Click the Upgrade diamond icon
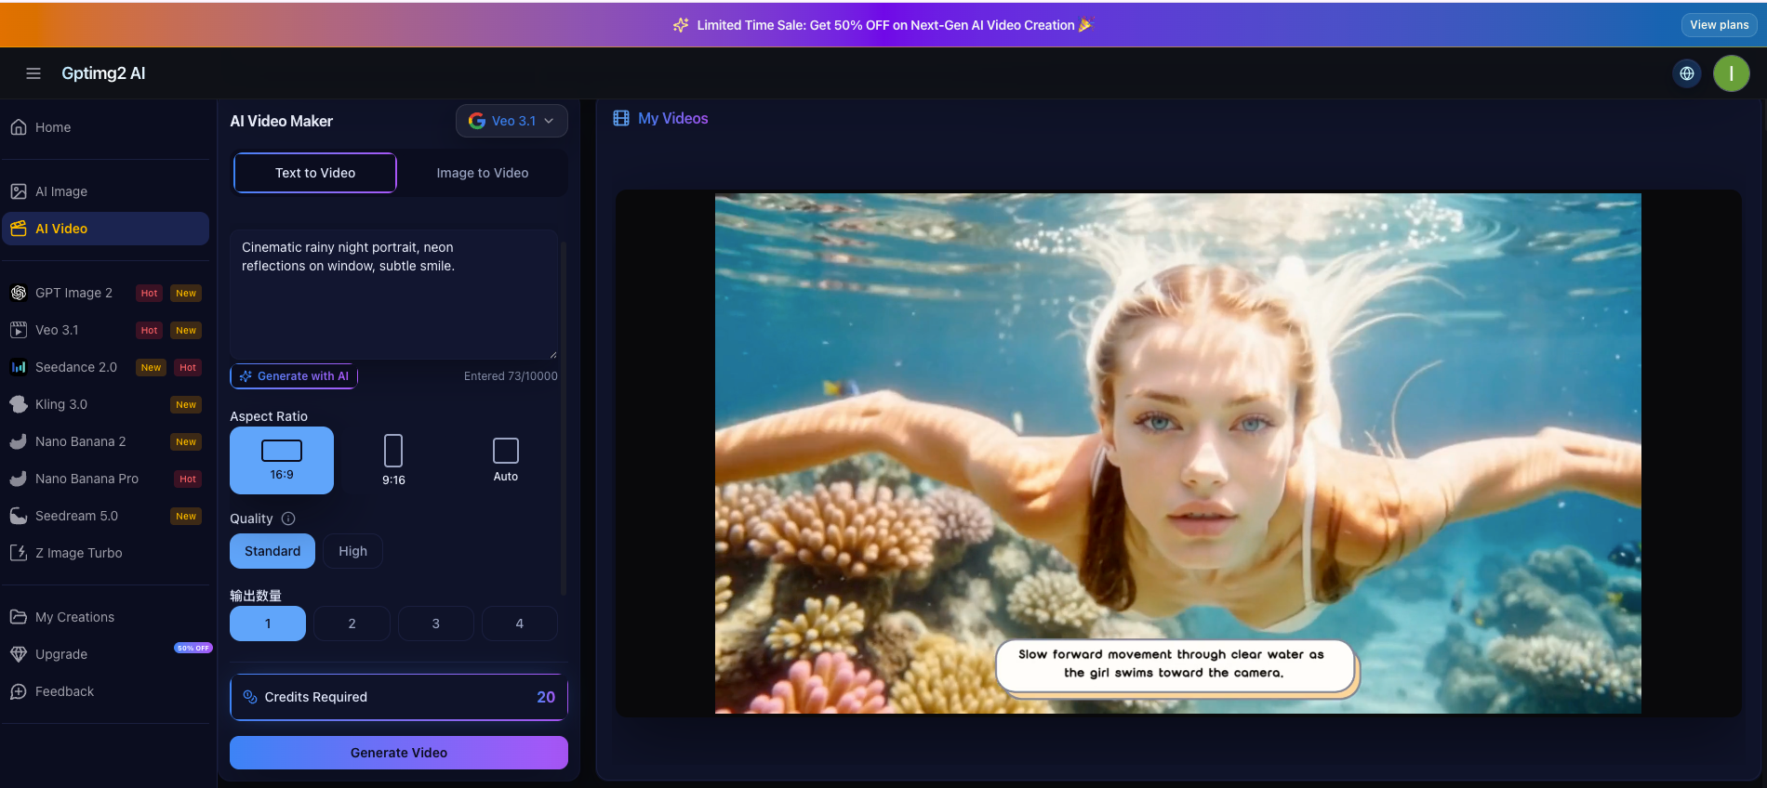Viewport: 1767px width, 788px height. tap(19, 654)
